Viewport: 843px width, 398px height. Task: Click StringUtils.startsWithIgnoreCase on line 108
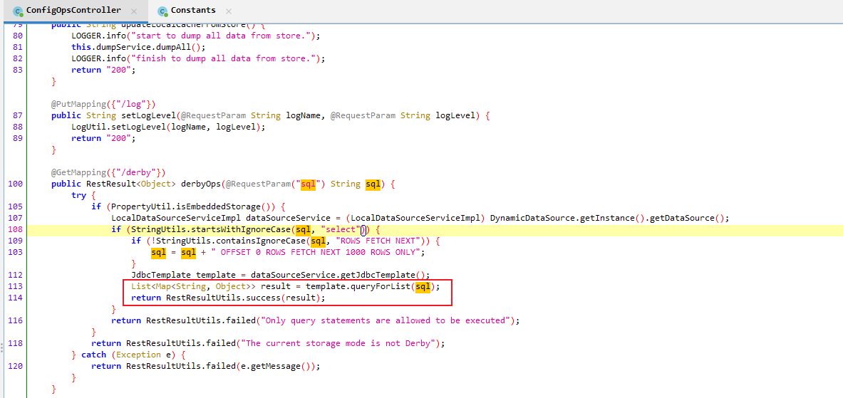[x=211, y=230]
